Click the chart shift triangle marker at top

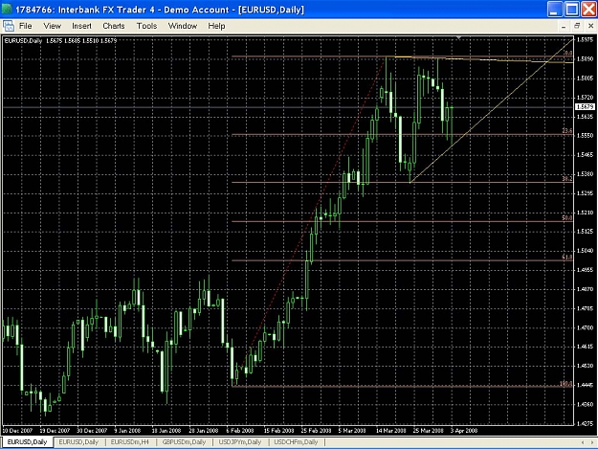tap(459, 37)
